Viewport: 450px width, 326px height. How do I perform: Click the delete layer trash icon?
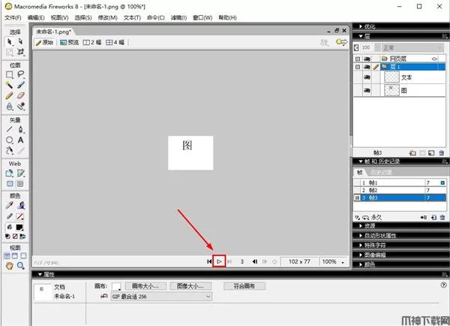click(x=442, y=153)
